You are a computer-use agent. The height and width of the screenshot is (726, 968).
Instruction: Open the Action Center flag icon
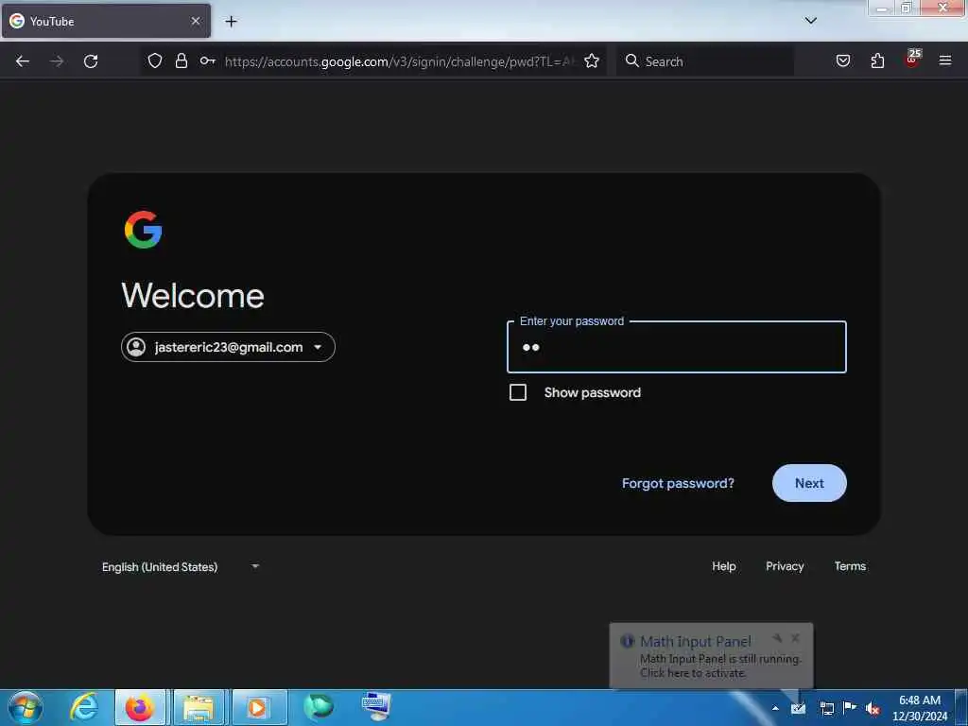850,708
